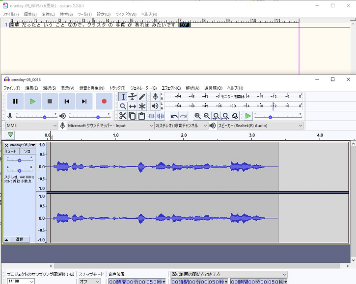
Task: Select the Envelope tool
Action: 132,97
